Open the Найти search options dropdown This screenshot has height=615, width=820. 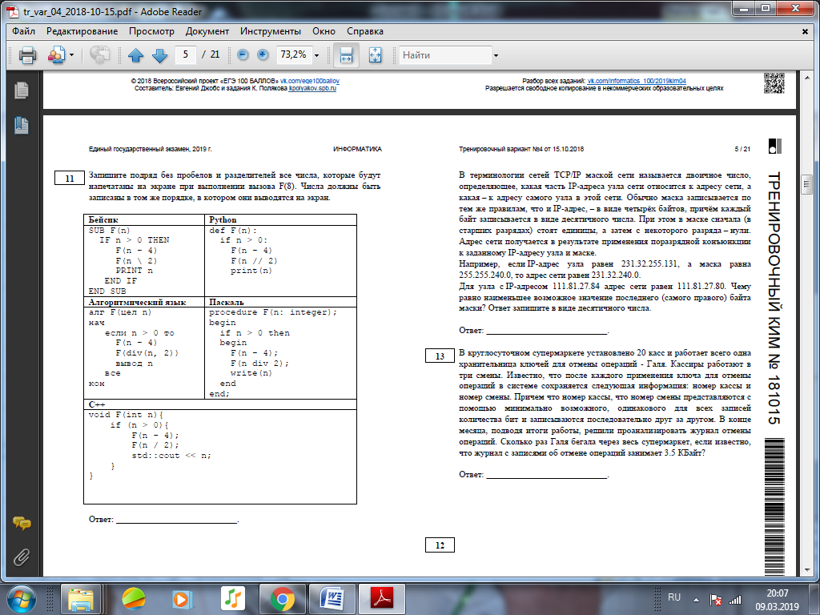point(496,55)
